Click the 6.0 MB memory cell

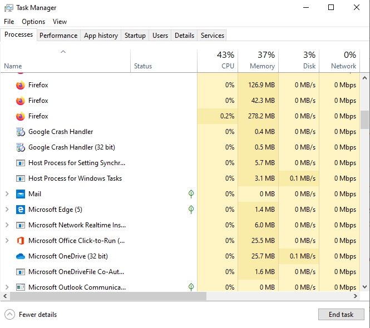(258, 225)
